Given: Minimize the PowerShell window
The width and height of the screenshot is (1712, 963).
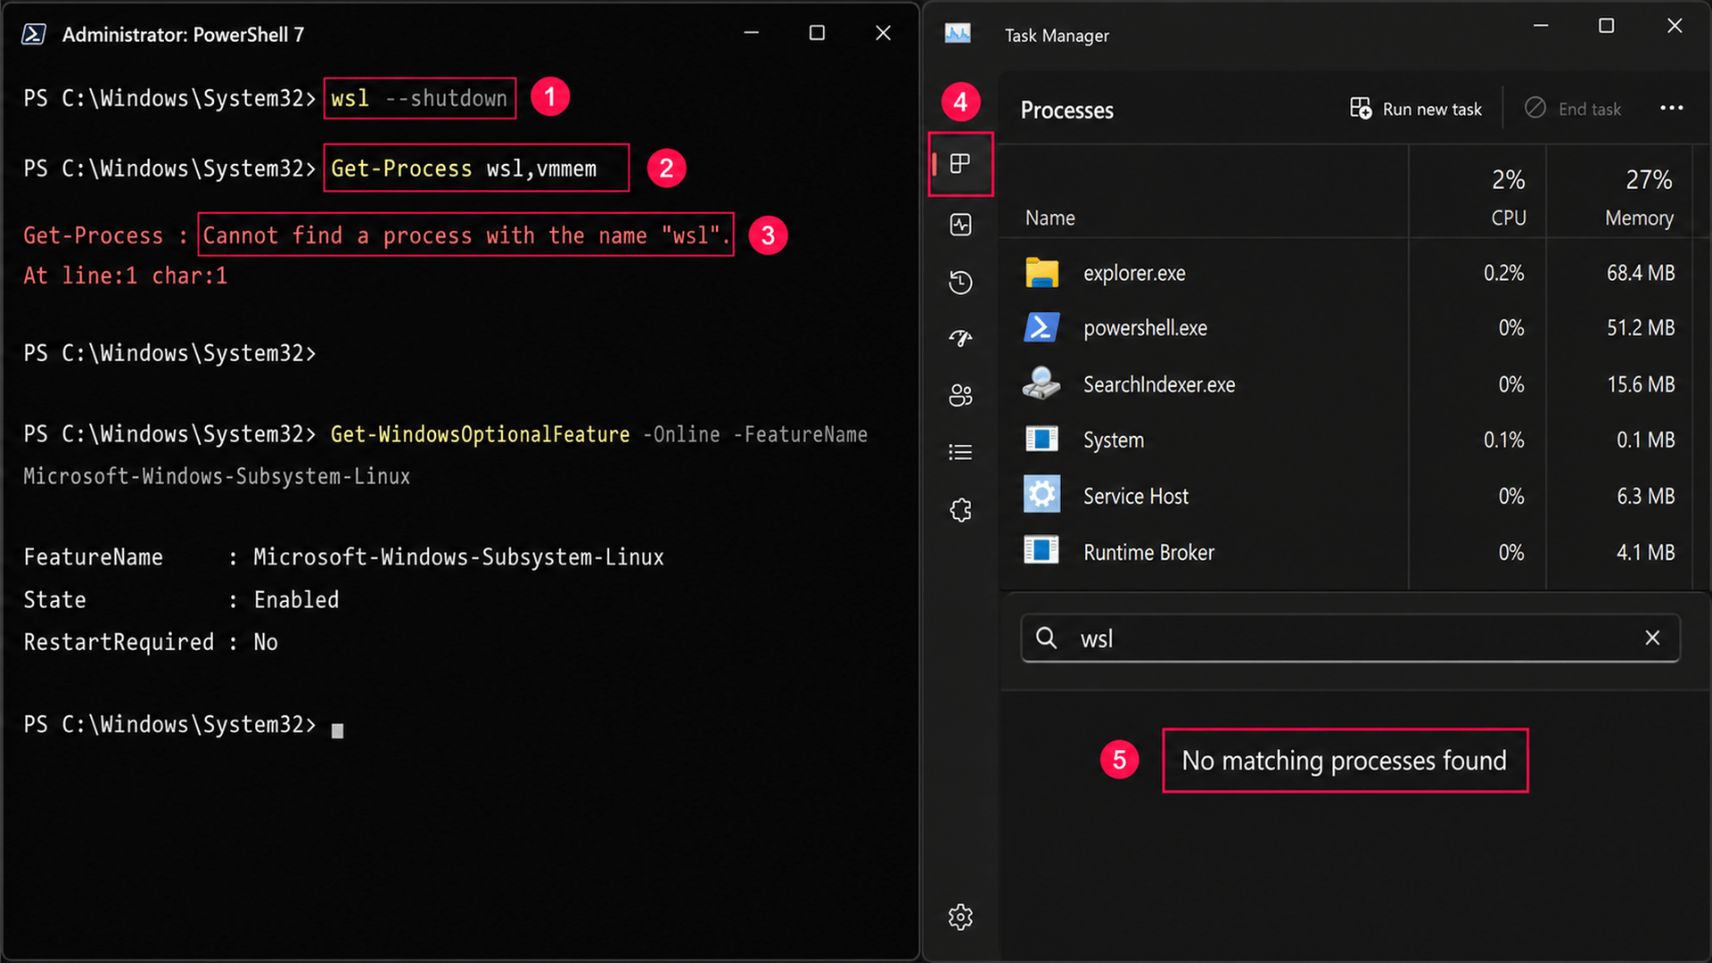Looking at the screenshot, I should point(752,33).
